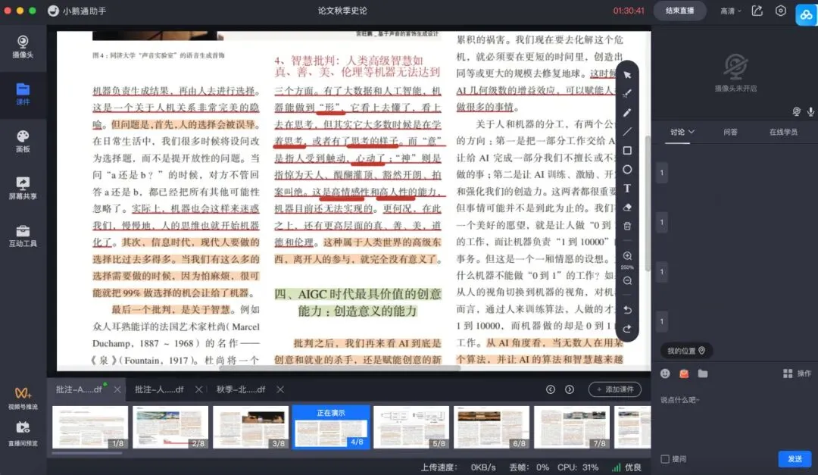The height and width of the screenshot is (475, 818).
Task: Click the document horizontal scrollbar
Action: pos(339,368)
